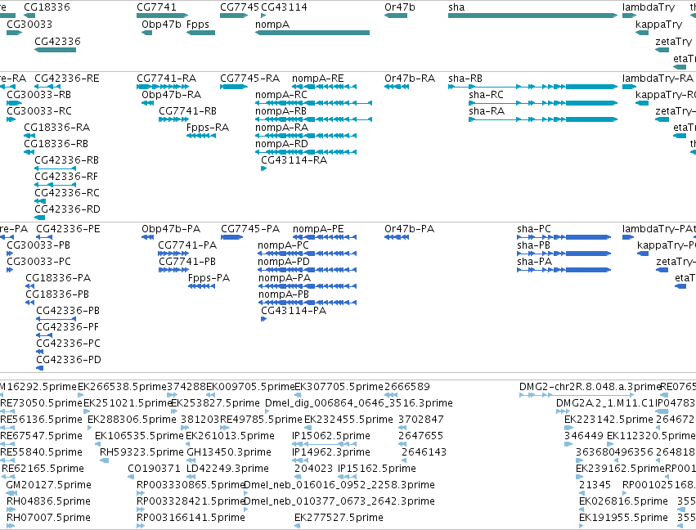This screenshot has height=530, width=696.
Task: Select the CG43114-RA transcript
Action: coord(263,168)
